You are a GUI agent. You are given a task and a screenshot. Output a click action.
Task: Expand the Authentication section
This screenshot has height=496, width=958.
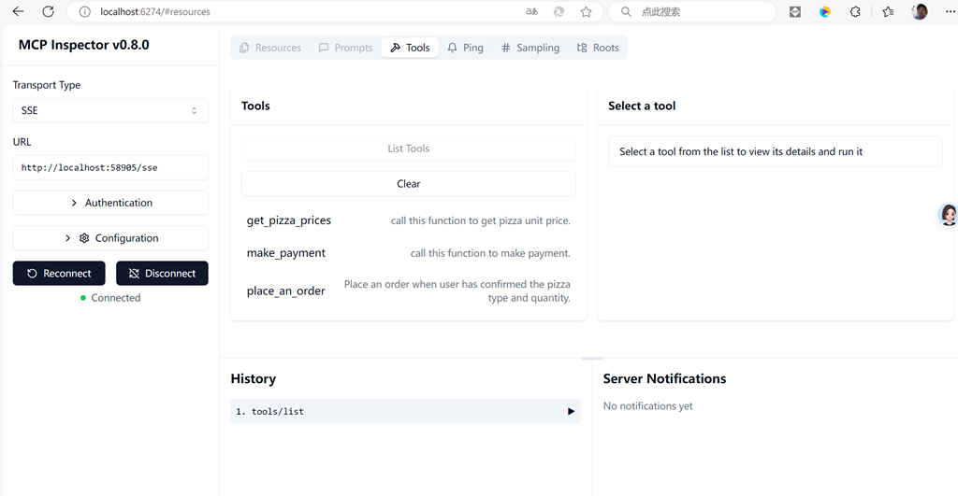tap(110, 203)
